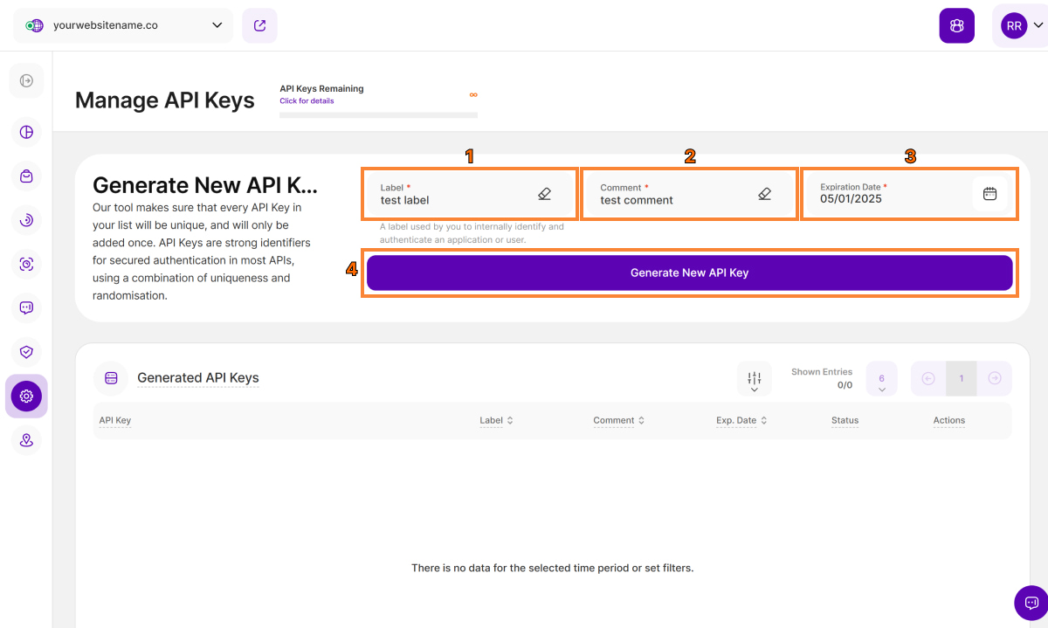Viewport: 1048px width, 628px height.
Task: Open the table filter settings icon
Action: coord(755,378)
